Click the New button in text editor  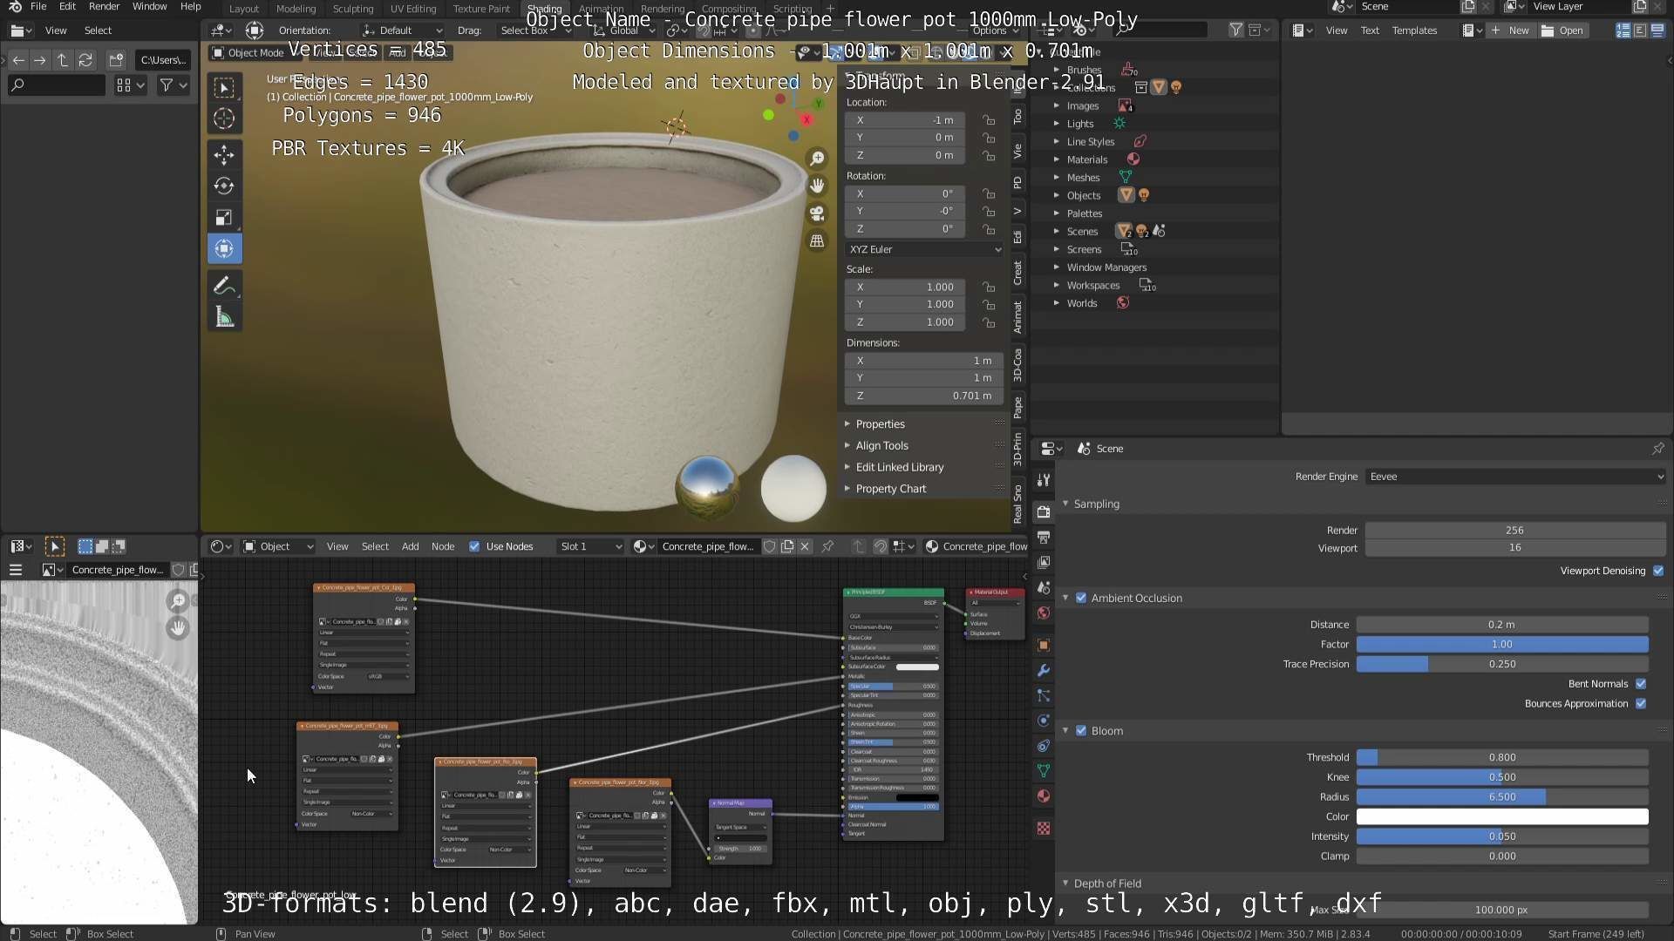pos(1510,30)
